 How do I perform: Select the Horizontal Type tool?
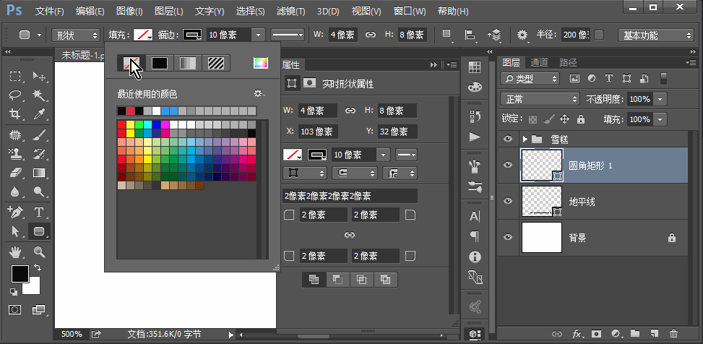coord(39,212)
